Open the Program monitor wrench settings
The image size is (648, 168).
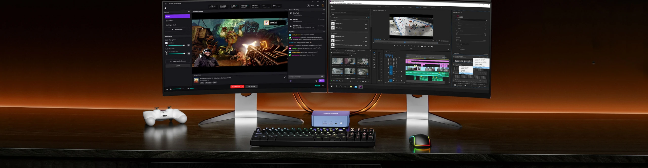[x=439, y=41]
